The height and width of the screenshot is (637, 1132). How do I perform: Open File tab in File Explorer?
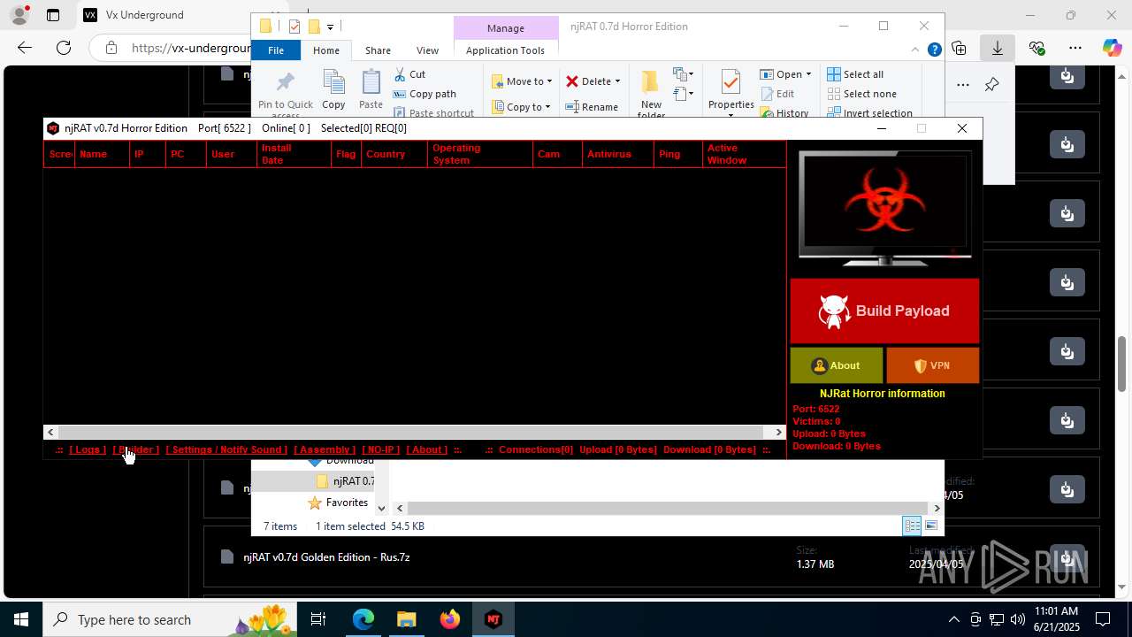[x=276, y=50]
